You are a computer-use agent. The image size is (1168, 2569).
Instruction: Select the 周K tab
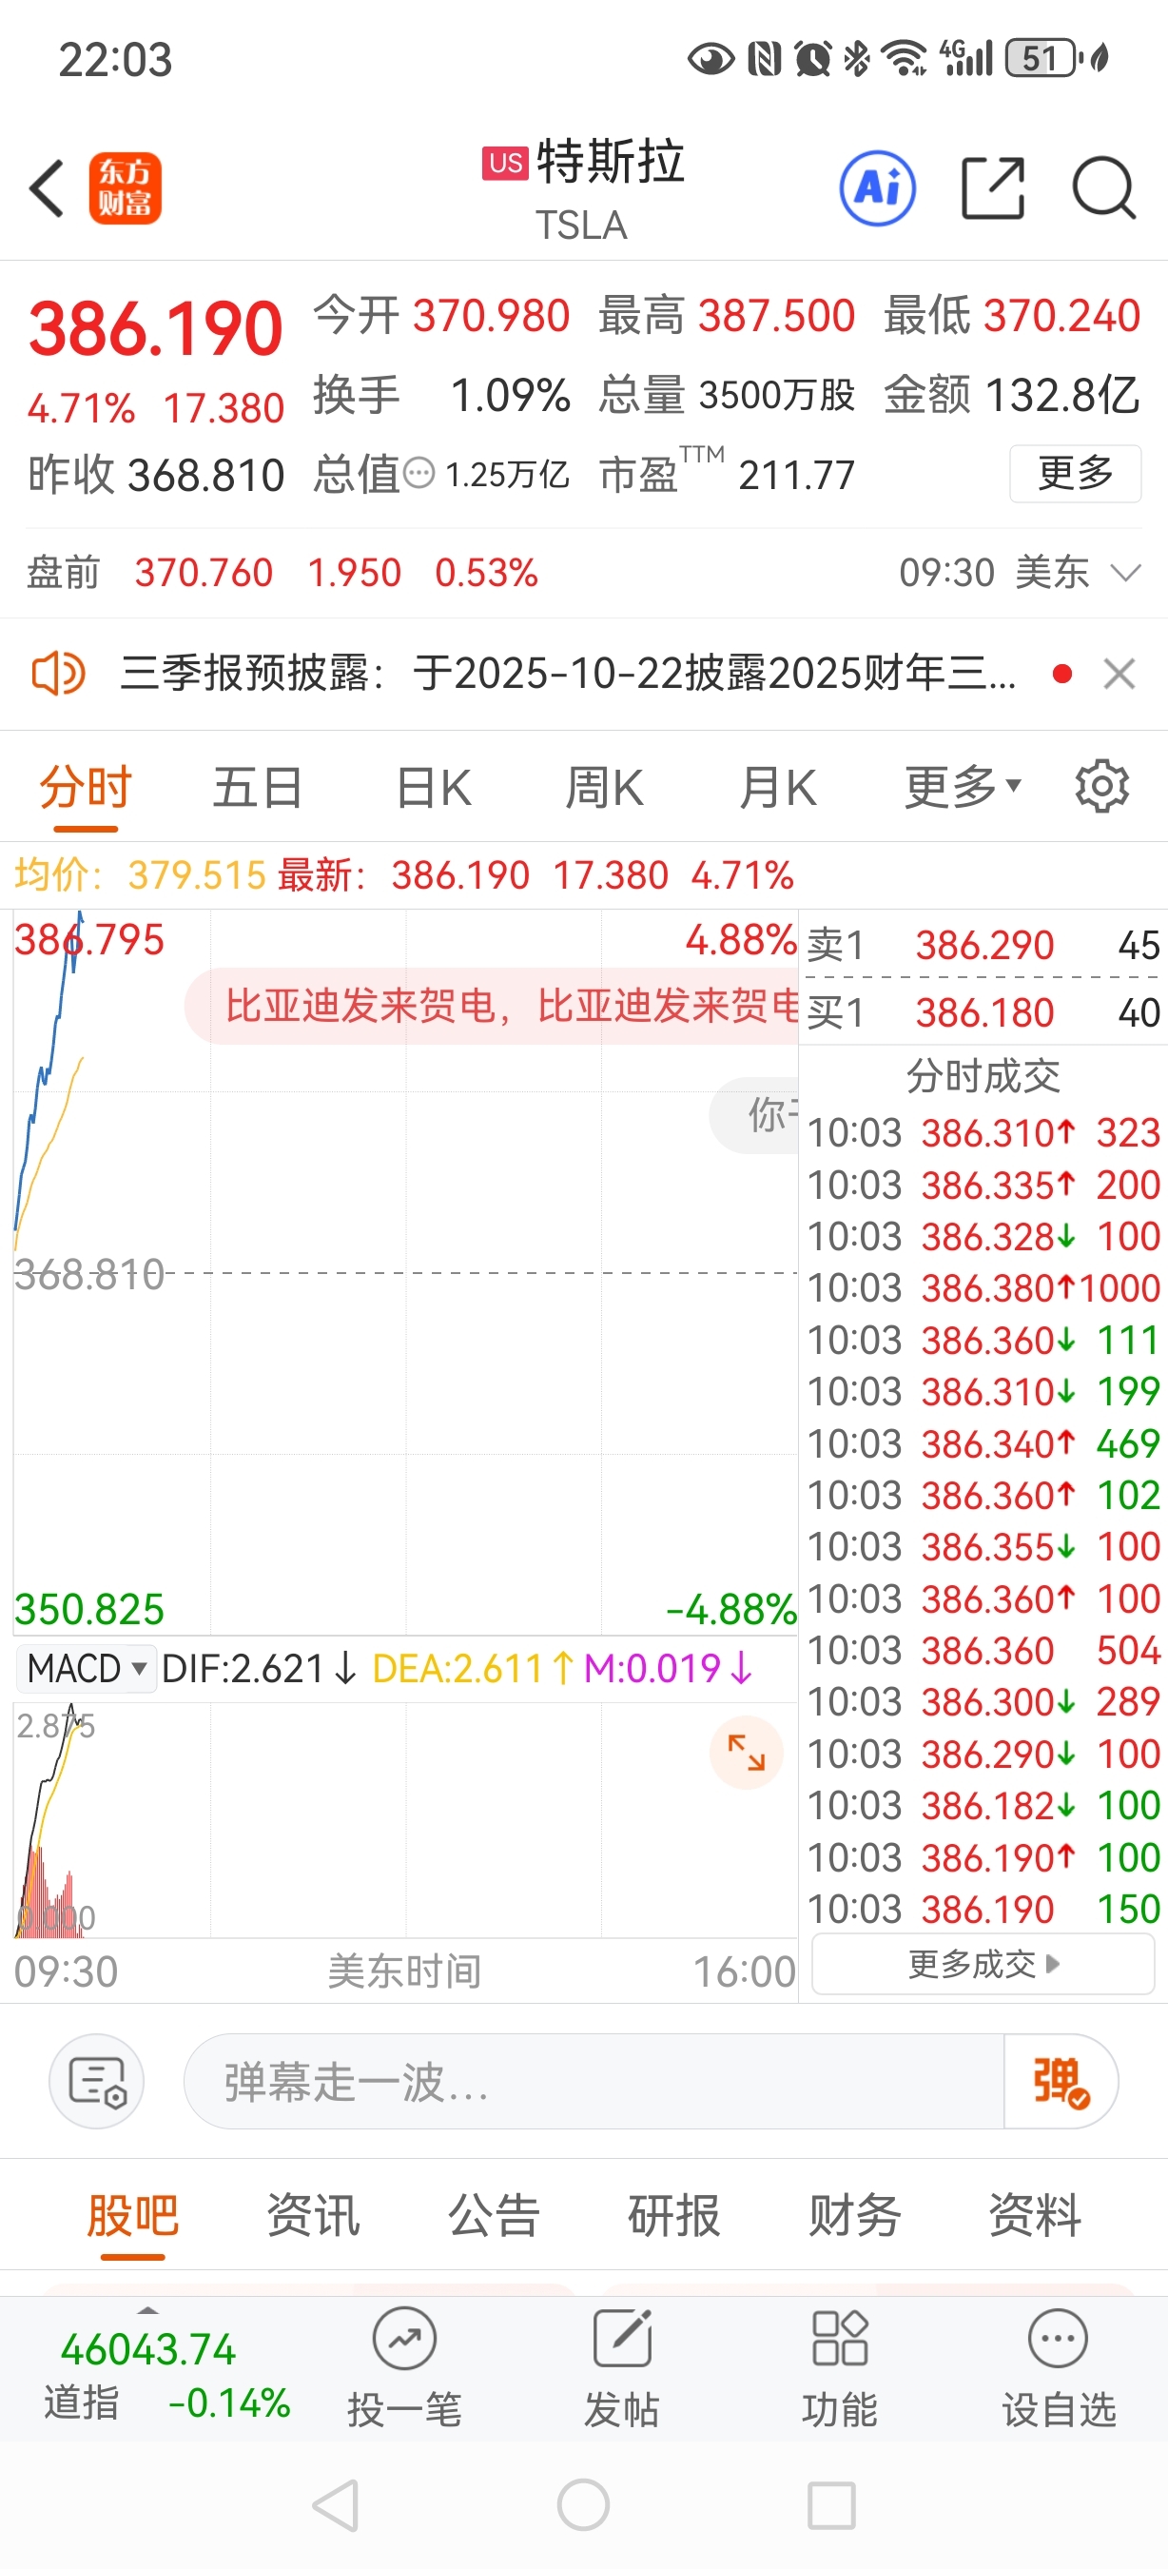click(604, 787)
